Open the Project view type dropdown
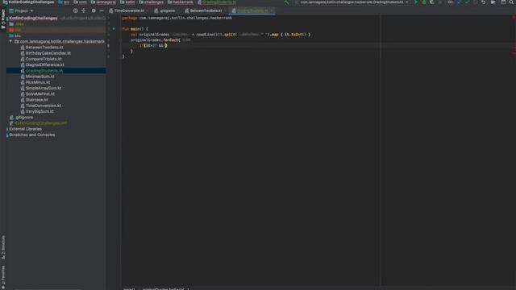Screen dimensions: 516x290 click(21, 10)
